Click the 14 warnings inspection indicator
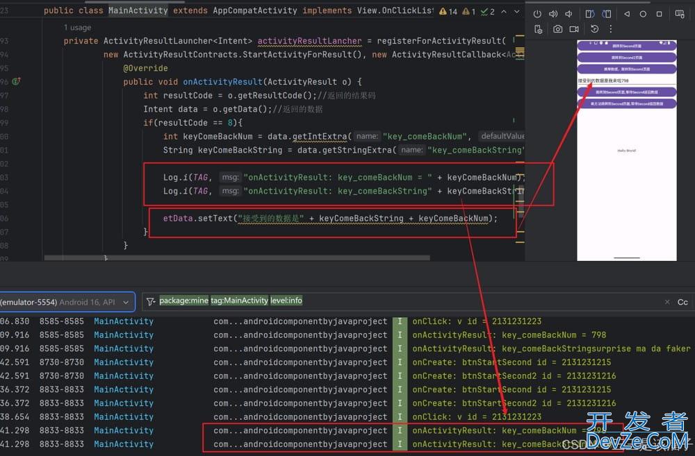Screen dimensions: 695x456 click(449, 12)
